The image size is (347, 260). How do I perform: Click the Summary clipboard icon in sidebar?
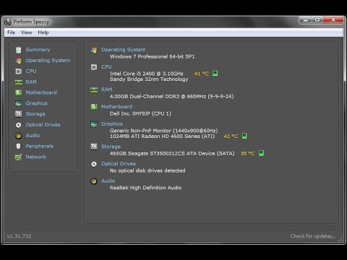tap(19, 50)
